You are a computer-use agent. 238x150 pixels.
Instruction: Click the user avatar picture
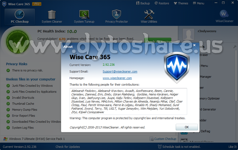(x=188, y=34)
